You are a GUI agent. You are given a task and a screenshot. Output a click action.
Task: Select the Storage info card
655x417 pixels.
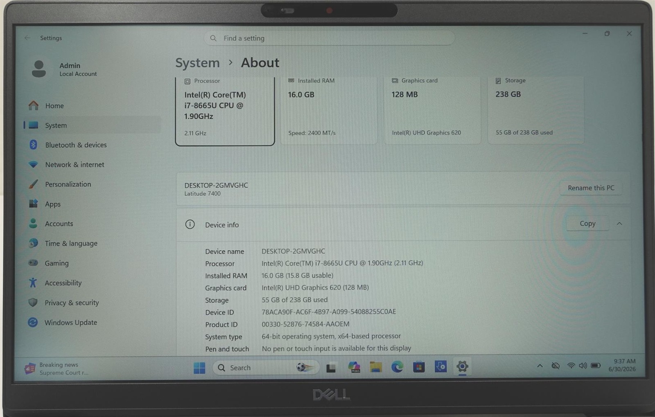coord(536,110)
